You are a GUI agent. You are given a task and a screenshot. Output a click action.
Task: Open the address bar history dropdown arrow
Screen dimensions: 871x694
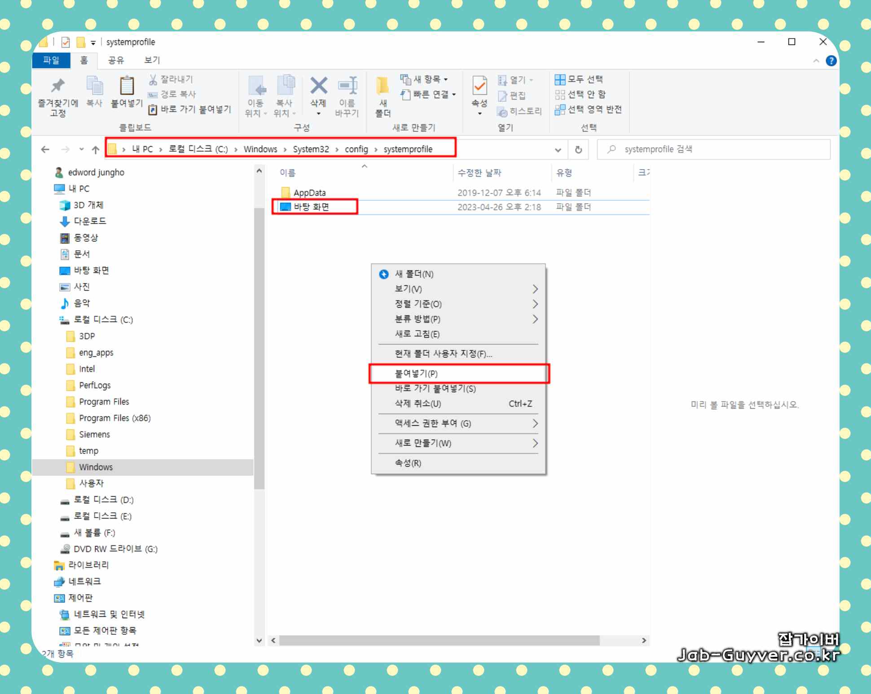click(558, 150)
